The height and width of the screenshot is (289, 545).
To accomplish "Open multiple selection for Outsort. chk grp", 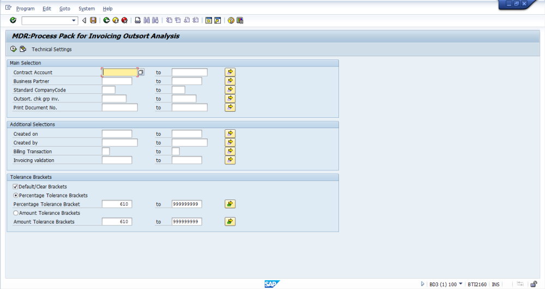I will coord(230,98).
